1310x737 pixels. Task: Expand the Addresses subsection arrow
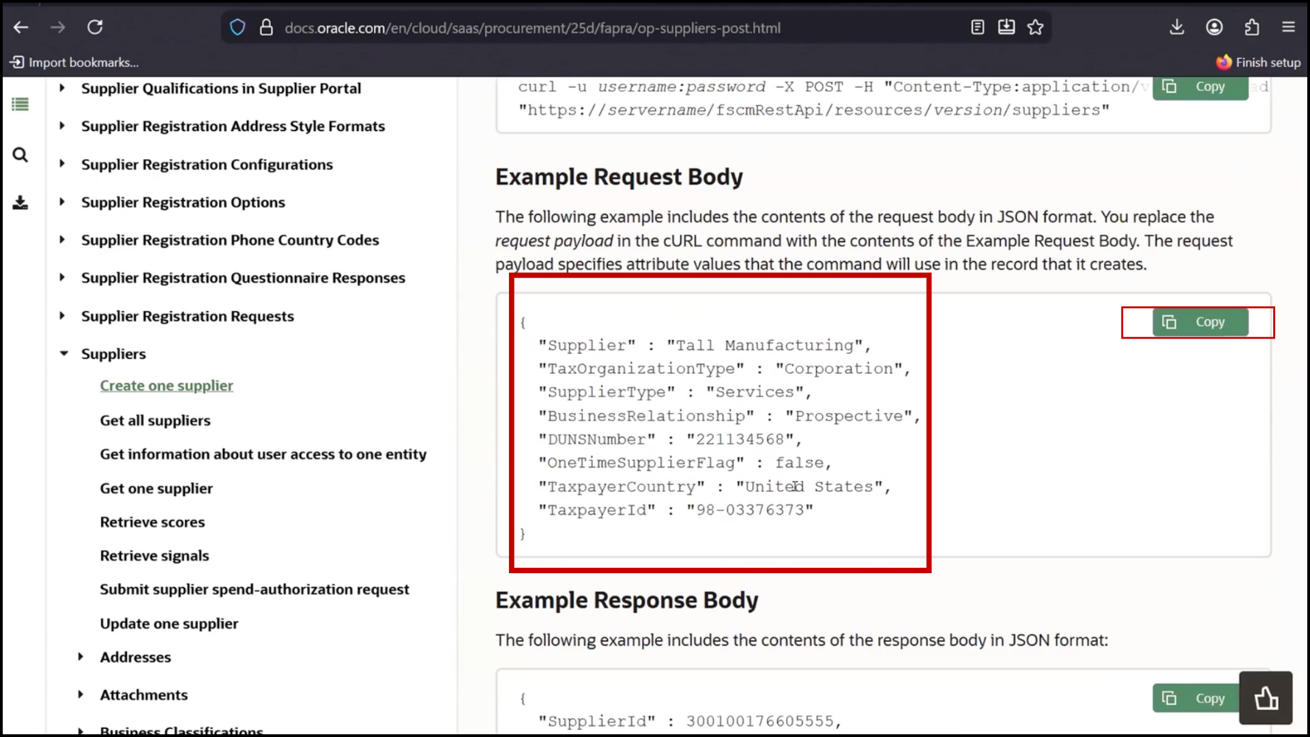pos(81,656)
